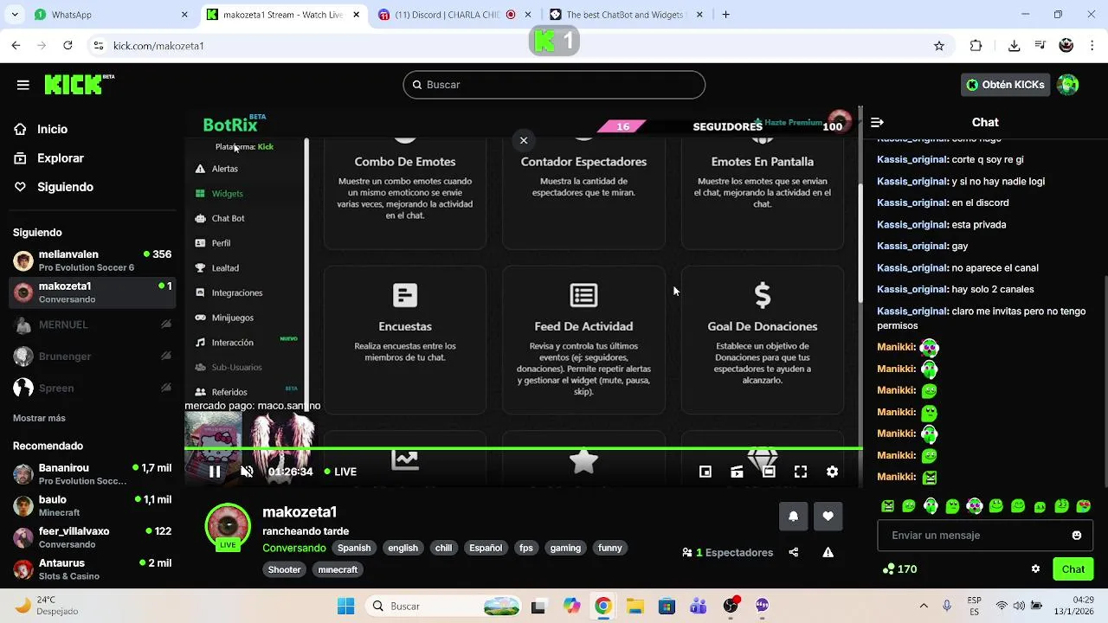
Task: Open video player settings gear
Action: coord(832,472)
